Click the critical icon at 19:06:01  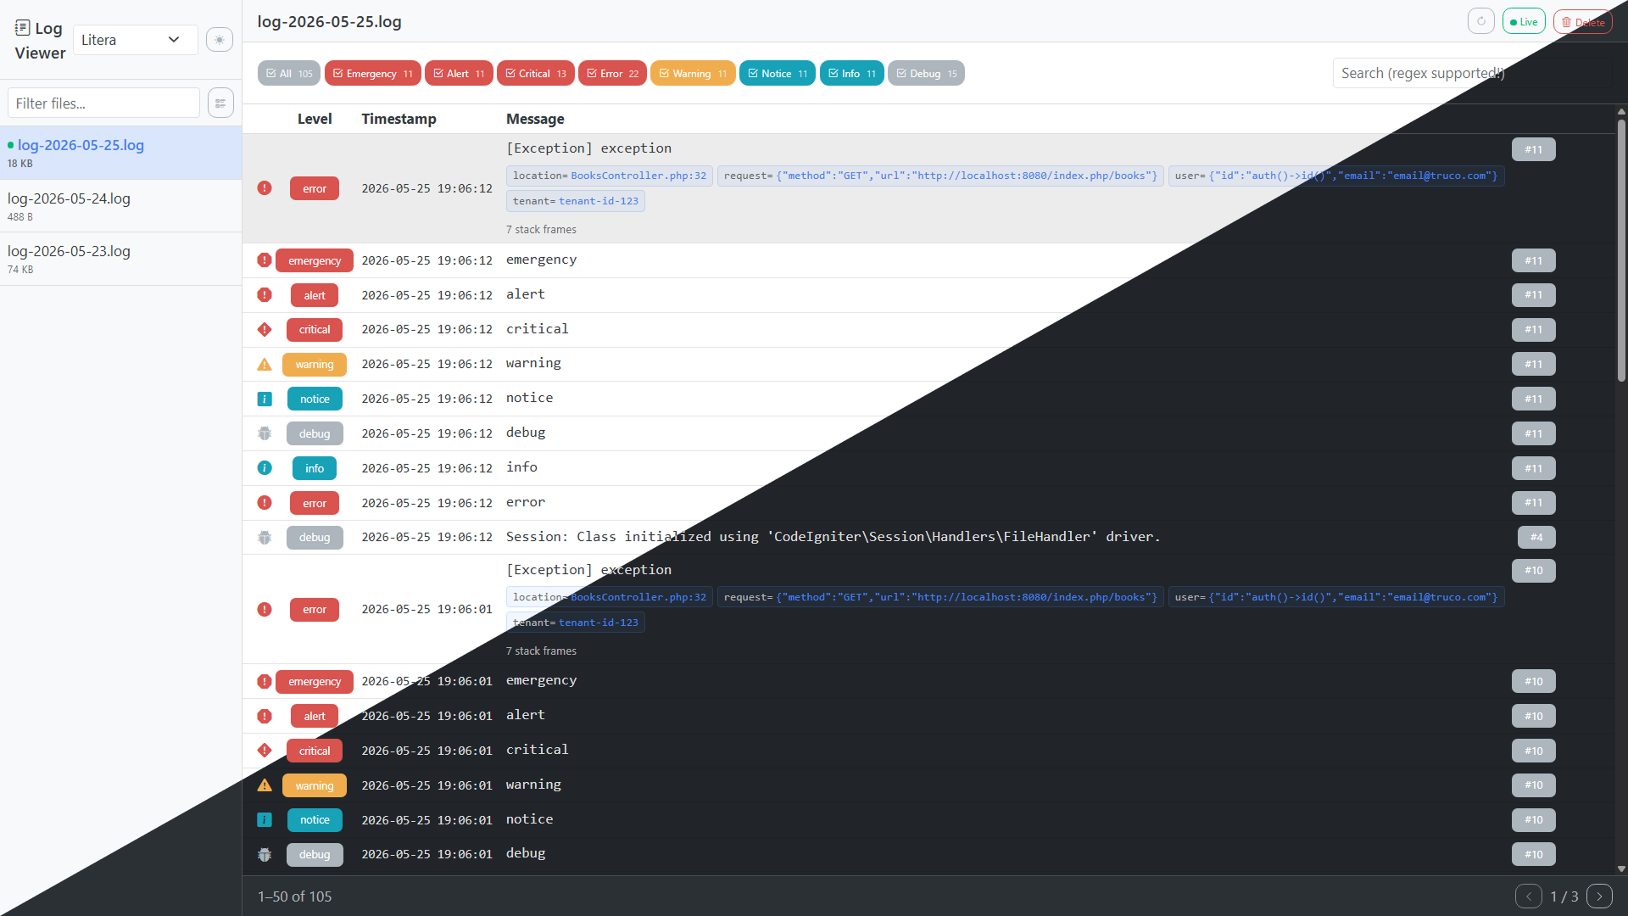[265, 751]
